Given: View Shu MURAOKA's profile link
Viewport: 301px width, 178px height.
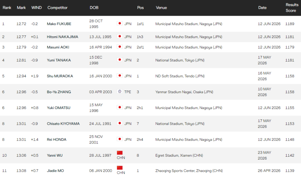Looking at the screenshot, I should point(60,76).
